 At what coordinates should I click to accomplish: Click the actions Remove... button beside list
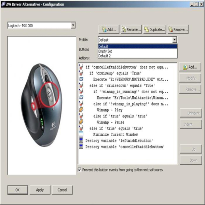[190, 89]
